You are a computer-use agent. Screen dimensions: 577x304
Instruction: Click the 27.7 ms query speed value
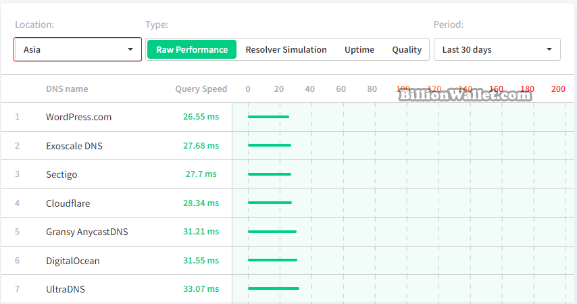pyautogui.click(x=201, y=174)
